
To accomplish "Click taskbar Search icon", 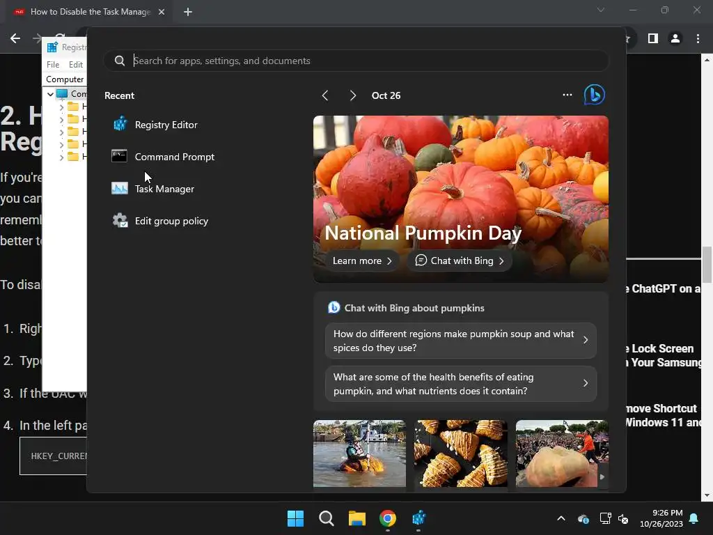I will [x=327, y=518].
